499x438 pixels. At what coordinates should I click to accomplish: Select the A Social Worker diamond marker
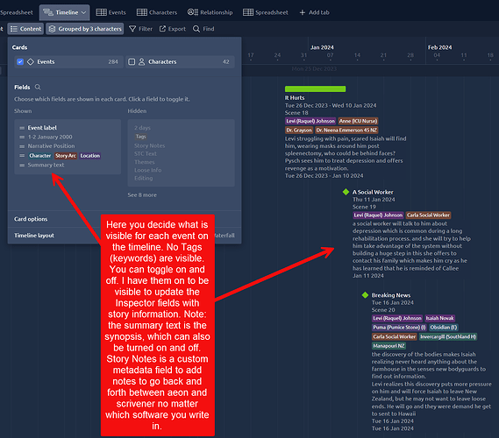pos(346,192)
